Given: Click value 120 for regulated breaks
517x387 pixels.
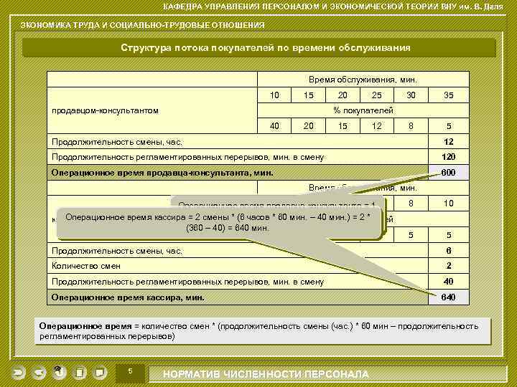Looking at the screenshot, I should coord(448,157).
